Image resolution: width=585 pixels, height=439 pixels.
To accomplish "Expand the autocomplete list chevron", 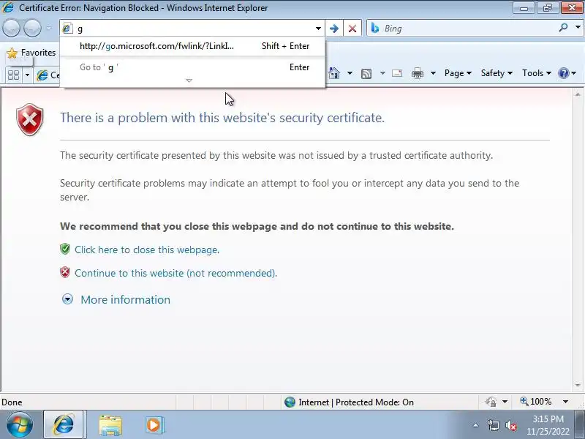I will pos(189,80).
